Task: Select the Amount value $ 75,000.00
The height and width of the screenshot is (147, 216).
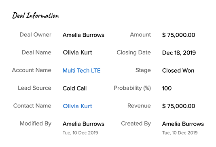Action: [178, 35]
